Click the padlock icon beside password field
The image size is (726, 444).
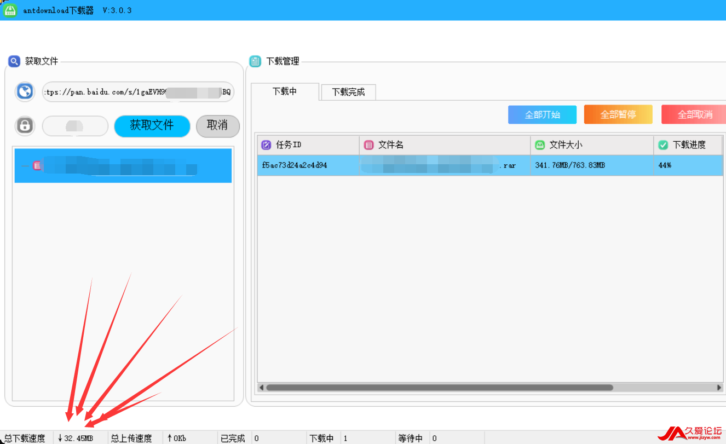click(25, 126)
